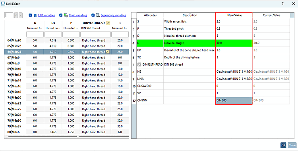Screen dimensions: 298x151
Task: Click the L Nominal length column header
Action: [x=120, y=26]
